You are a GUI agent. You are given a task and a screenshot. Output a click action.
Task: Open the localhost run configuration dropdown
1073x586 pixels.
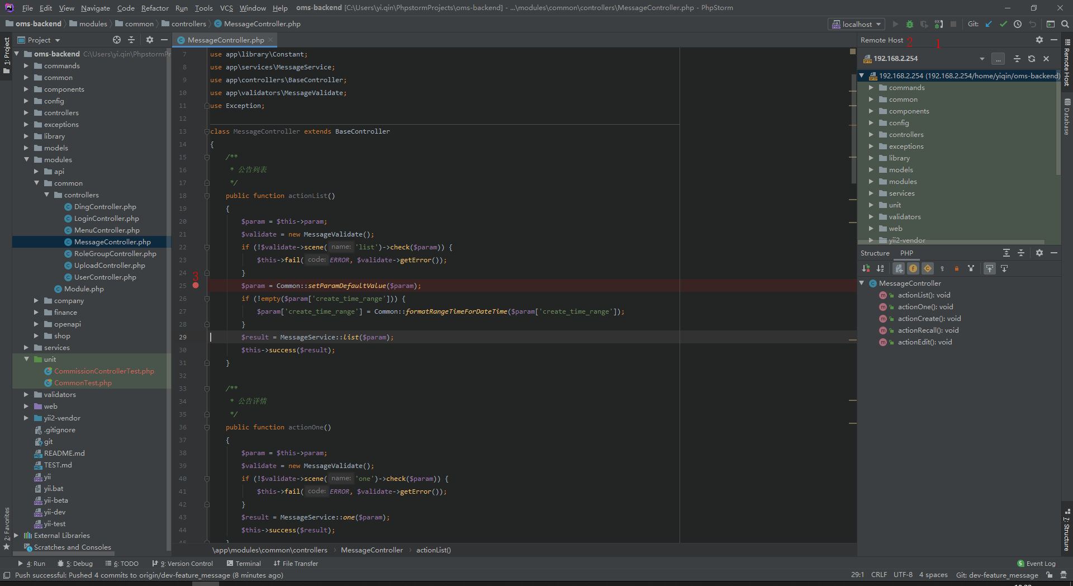(856, 24)
